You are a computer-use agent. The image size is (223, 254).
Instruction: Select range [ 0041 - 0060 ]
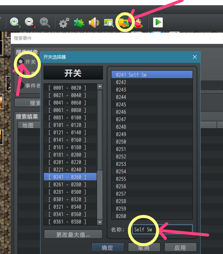[x=70, y=103]
